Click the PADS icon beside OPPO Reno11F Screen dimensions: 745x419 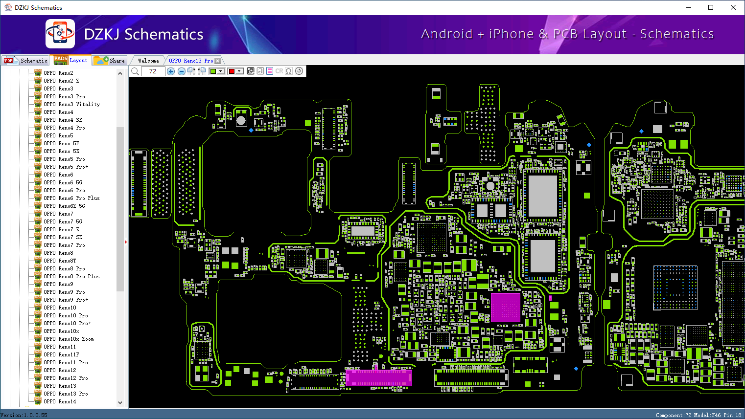[38, 354]
